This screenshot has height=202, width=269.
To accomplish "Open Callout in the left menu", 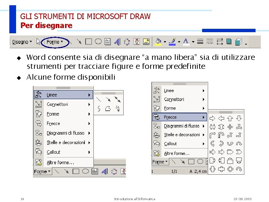I will tap(64, 152).
